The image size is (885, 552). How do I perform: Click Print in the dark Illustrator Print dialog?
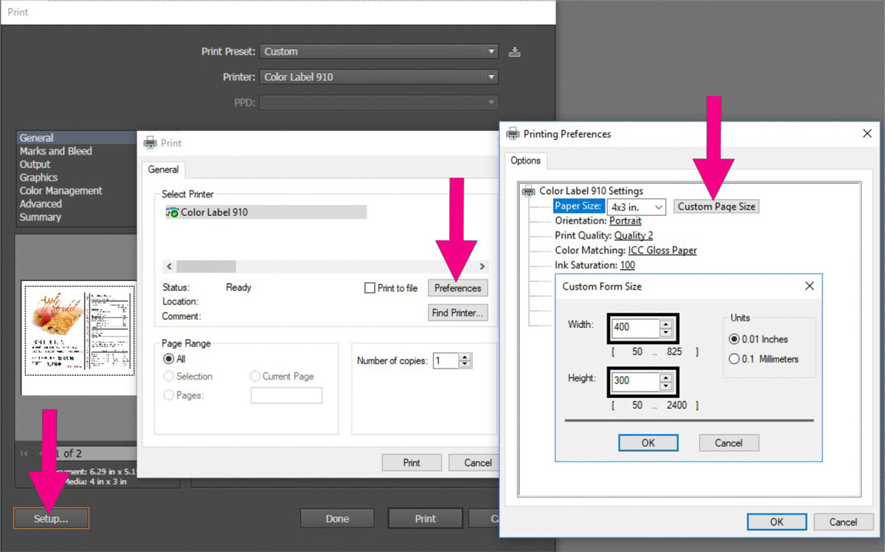[426, 519]
